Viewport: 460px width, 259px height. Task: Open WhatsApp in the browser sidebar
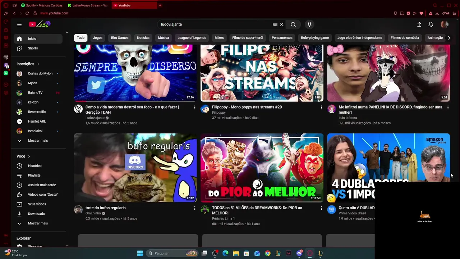click(x=6, y=73)
